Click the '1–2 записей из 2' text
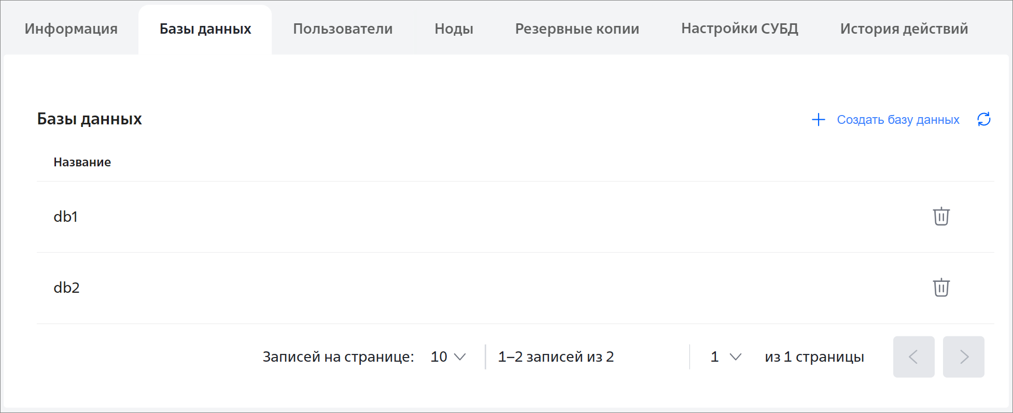The image size is (1013, 413). pos(556,357)
